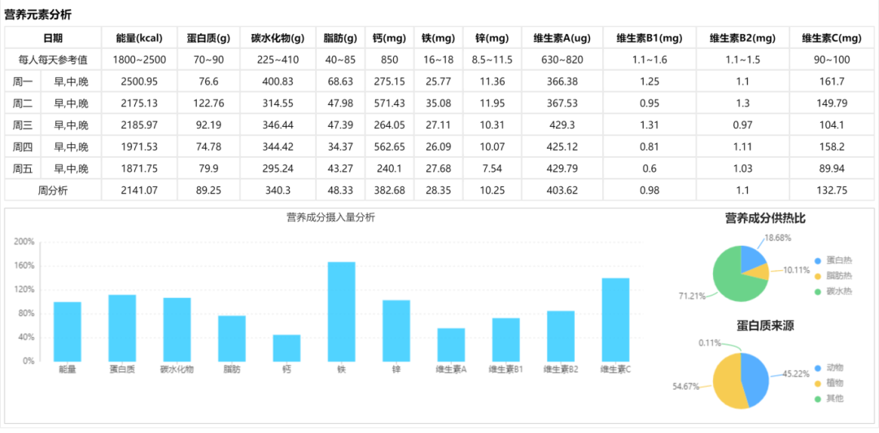Viewport: 879px width, 433px height.
Task: Click the 锌(mg) column header
Action: pos(492,38)
